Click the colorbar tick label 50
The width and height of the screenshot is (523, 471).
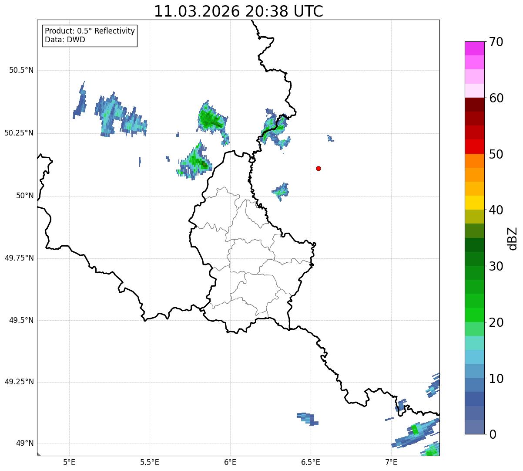496,154
